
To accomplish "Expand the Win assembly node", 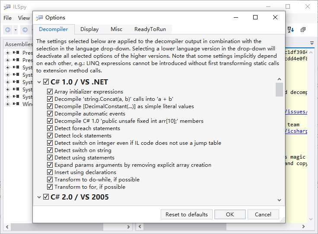I will click(7, 104).
